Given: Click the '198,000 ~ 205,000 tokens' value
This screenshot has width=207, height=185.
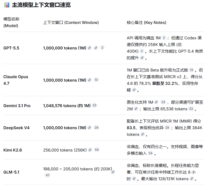Looking at the screenshot, I should point(68,169).
